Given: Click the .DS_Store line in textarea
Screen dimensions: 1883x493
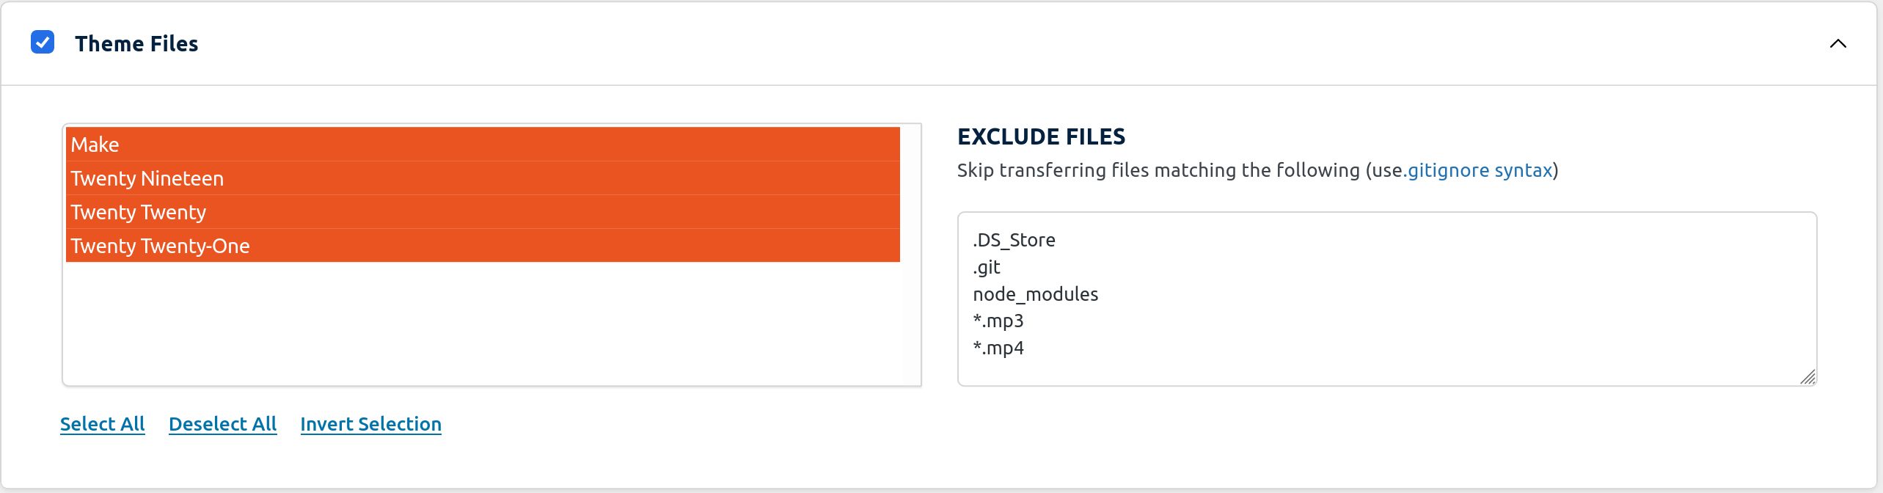Looking at the screenshot, I should (x=1014, y=240).
